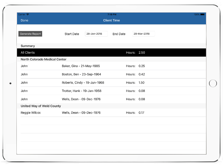Click the Summary section header
Image resolution: width=223 pixels, height=167 pixels.
click(x=28, y=46)
